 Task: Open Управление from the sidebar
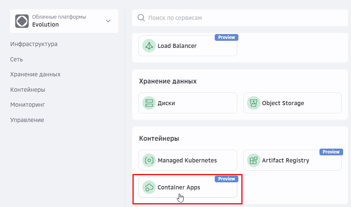pos(27,120)
